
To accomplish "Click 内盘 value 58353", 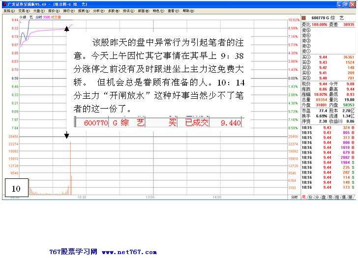I will pos(349,105).
